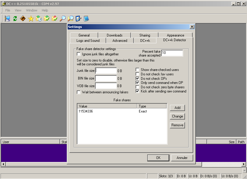Open the View menu
This screenshot has height=179, width=247.
click(x=18, y=10)
